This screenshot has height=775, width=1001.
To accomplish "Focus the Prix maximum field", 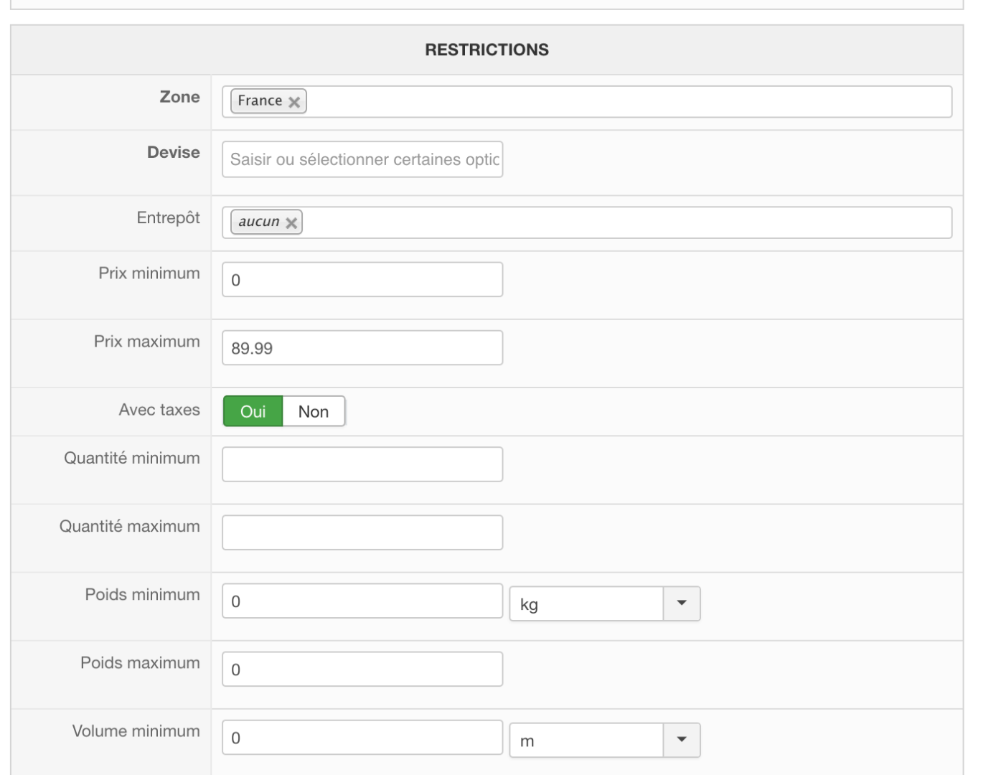I will pyautogui.click(x=362, y=348).
